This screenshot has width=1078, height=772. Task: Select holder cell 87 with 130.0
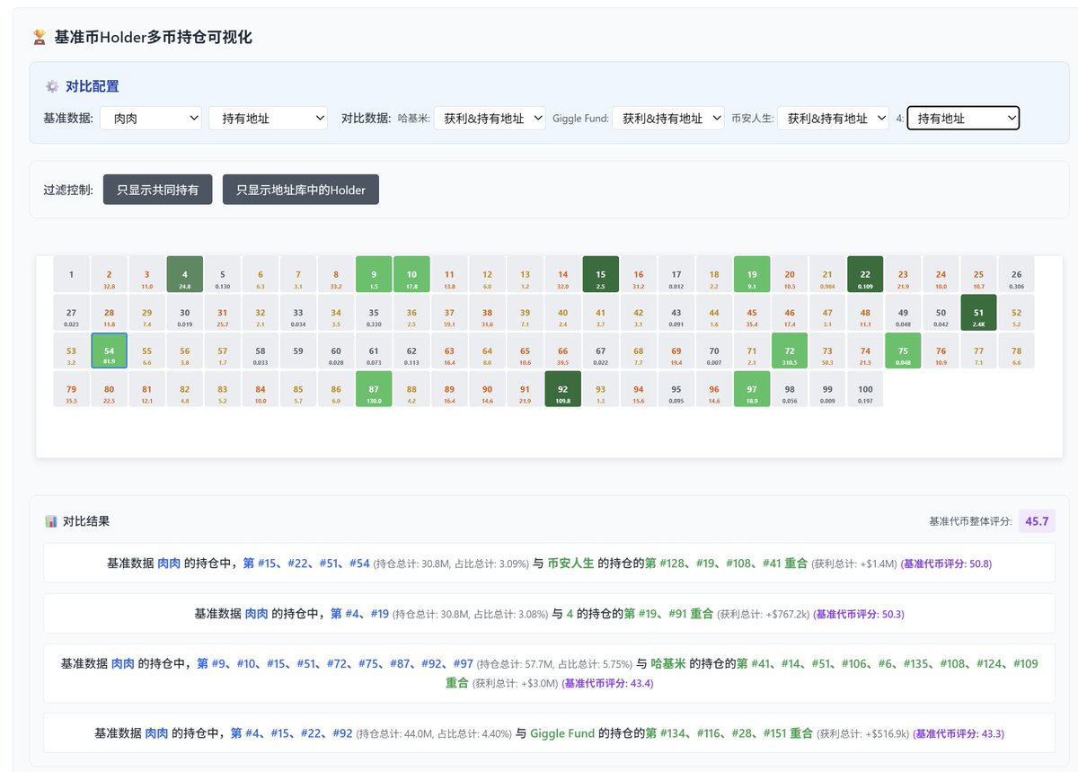click(x=374, y=389)
